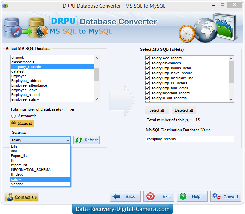Click the database list scrollbar thumb

(97, 74)
